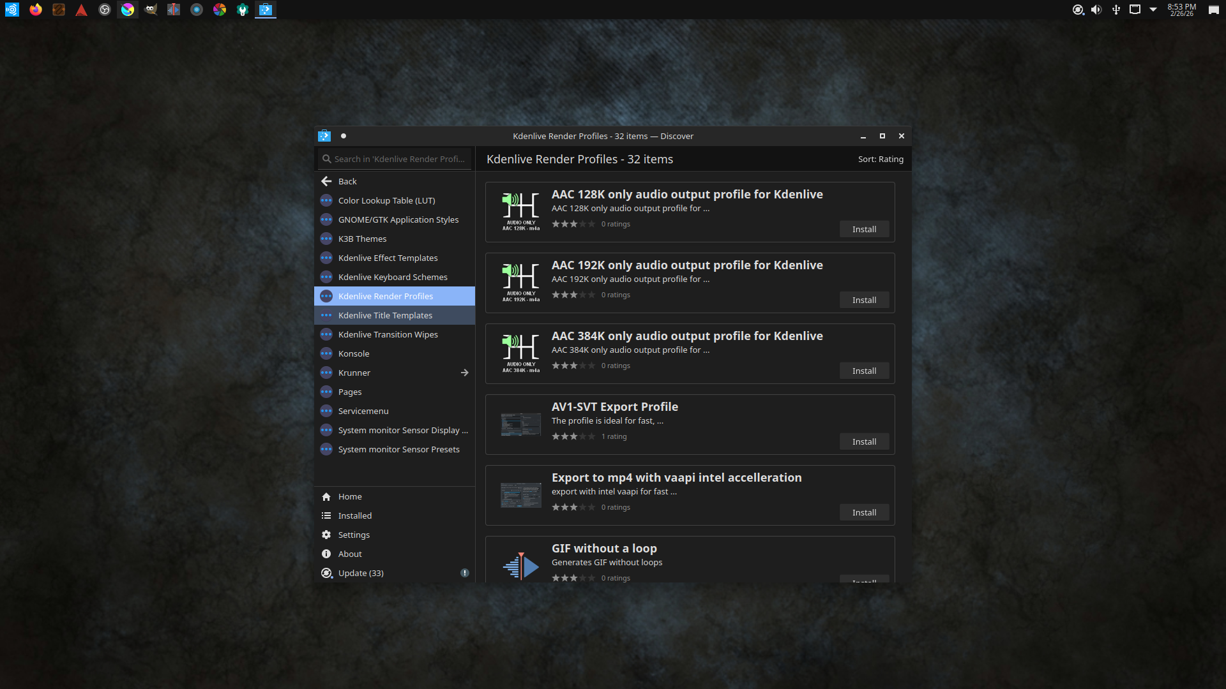Click the GIF without a loop Kdenlive icon
Screen dimensions: 1226x689
tap(521, 566)
